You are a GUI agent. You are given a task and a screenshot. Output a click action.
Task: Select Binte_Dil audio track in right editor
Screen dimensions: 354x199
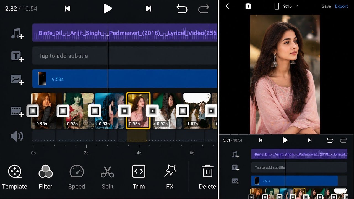[299, 154]
